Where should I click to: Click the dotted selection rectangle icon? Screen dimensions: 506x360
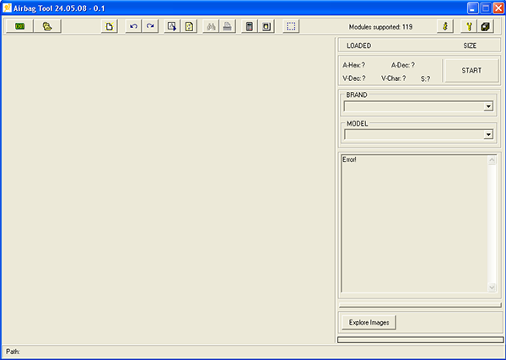(291, 26)
